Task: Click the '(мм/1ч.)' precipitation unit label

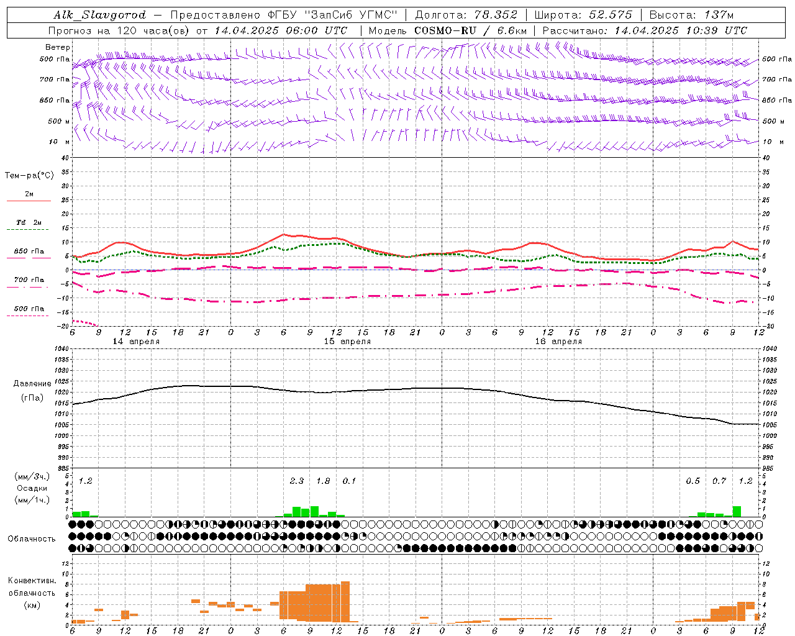Action: pos(32,500)
